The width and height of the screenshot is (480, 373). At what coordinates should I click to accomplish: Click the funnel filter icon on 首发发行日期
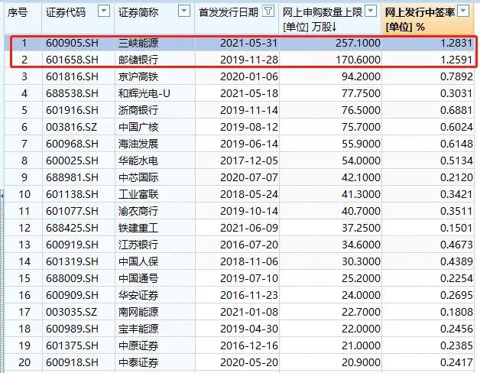266,11
